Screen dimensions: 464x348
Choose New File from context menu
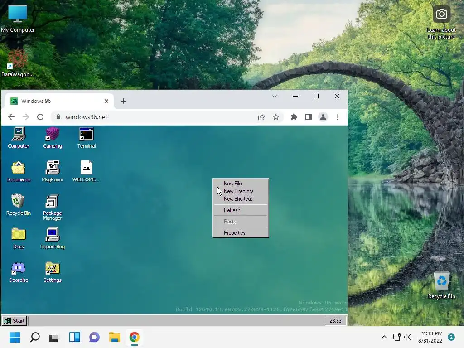(x=240, y=184)
